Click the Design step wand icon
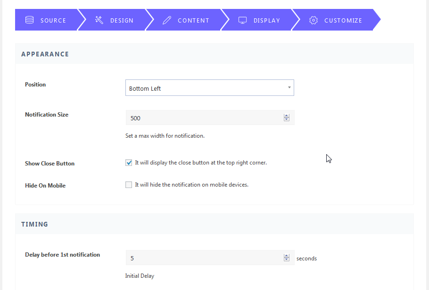 [x=99, y=20]
